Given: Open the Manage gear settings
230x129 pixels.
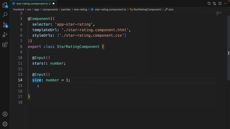Looking at the screenshot, I should pos(5,124).
